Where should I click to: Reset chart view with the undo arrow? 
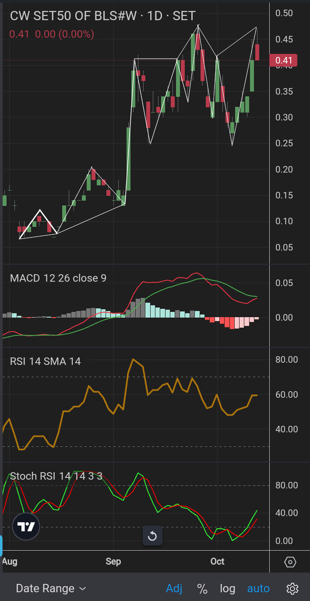click(x=152, y=536)
